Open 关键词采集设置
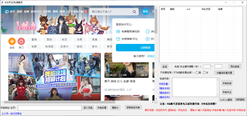This screenshot has height=116, width=247. (x=224, y=73)
